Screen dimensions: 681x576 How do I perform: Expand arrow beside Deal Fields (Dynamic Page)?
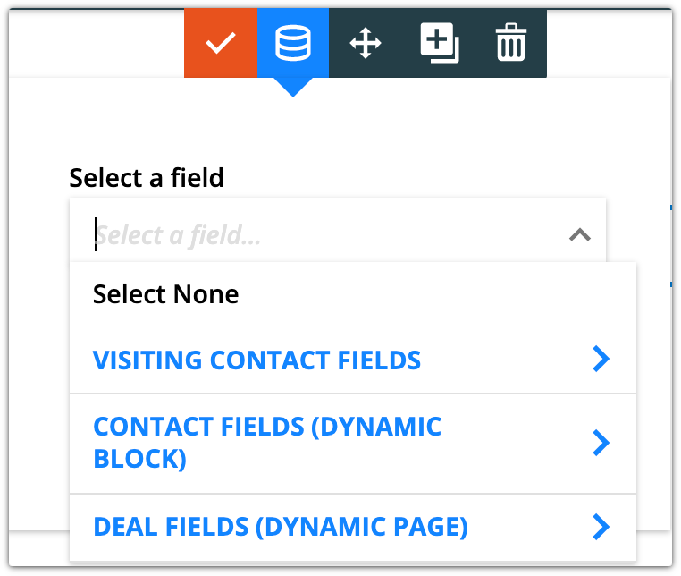click(601, 527)
